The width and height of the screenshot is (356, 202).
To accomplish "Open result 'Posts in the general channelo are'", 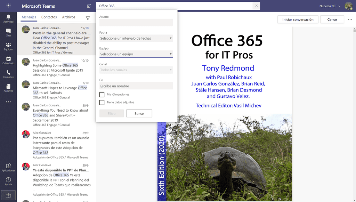I will [56, 39].
